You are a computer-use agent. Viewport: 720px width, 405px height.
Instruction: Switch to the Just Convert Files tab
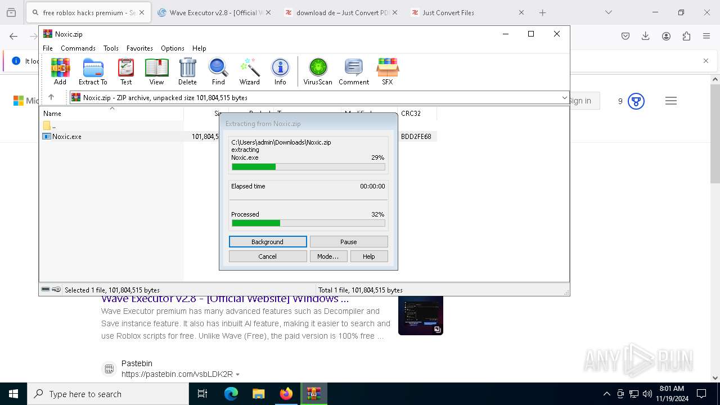[x=467, y=12]
